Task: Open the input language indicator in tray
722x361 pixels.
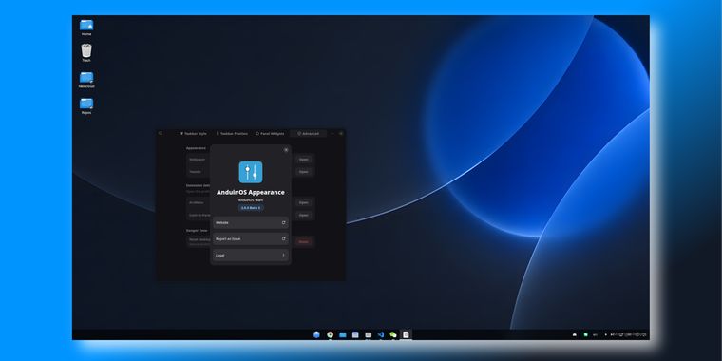Action: 596,334
